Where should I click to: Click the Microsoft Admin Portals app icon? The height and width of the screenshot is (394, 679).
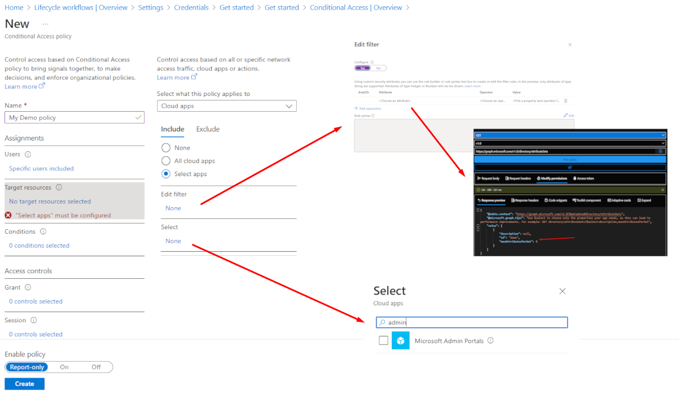pos(401,341)
